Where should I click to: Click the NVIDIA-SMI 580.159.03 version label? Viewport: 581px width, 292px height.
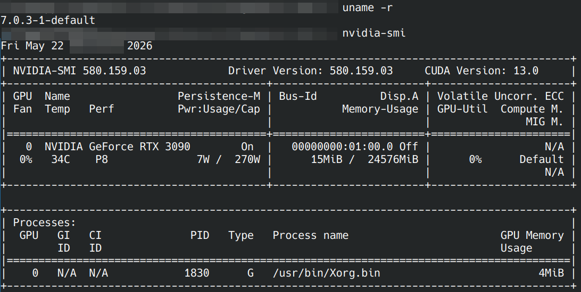point(80,71)
